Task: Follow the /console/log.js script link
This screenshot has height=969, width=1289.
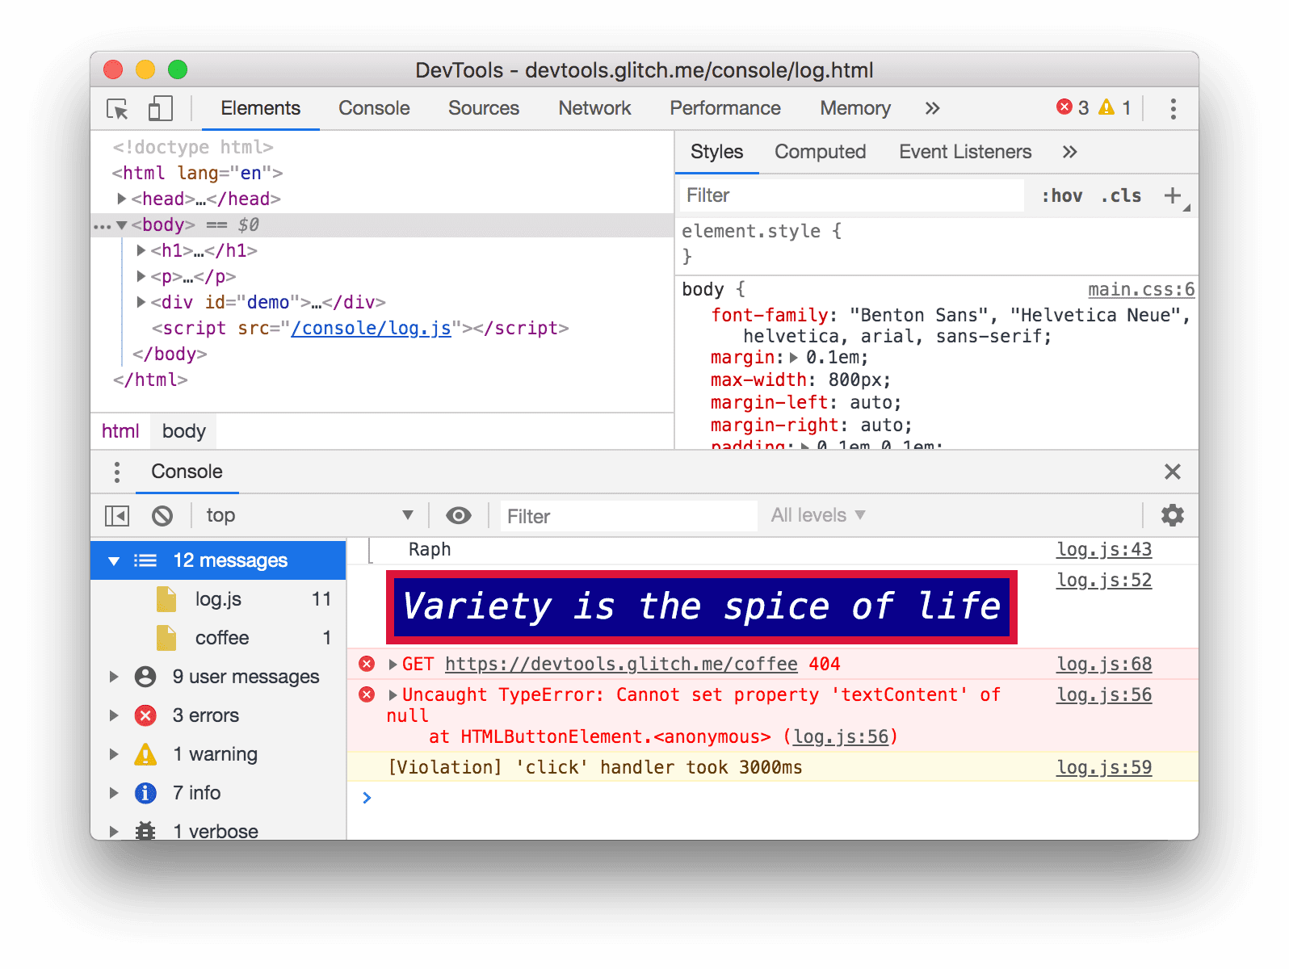Action: pos(371,328)
